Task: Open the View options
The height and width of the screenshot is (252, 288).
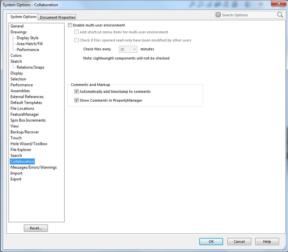Action: pos(14,126)
